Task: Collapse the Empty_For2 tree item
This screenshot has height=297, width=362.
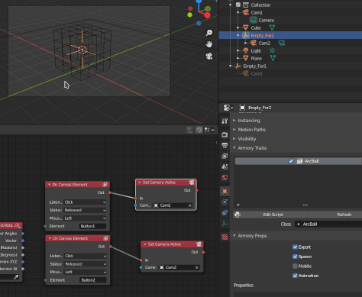Action: click(238, 35)
